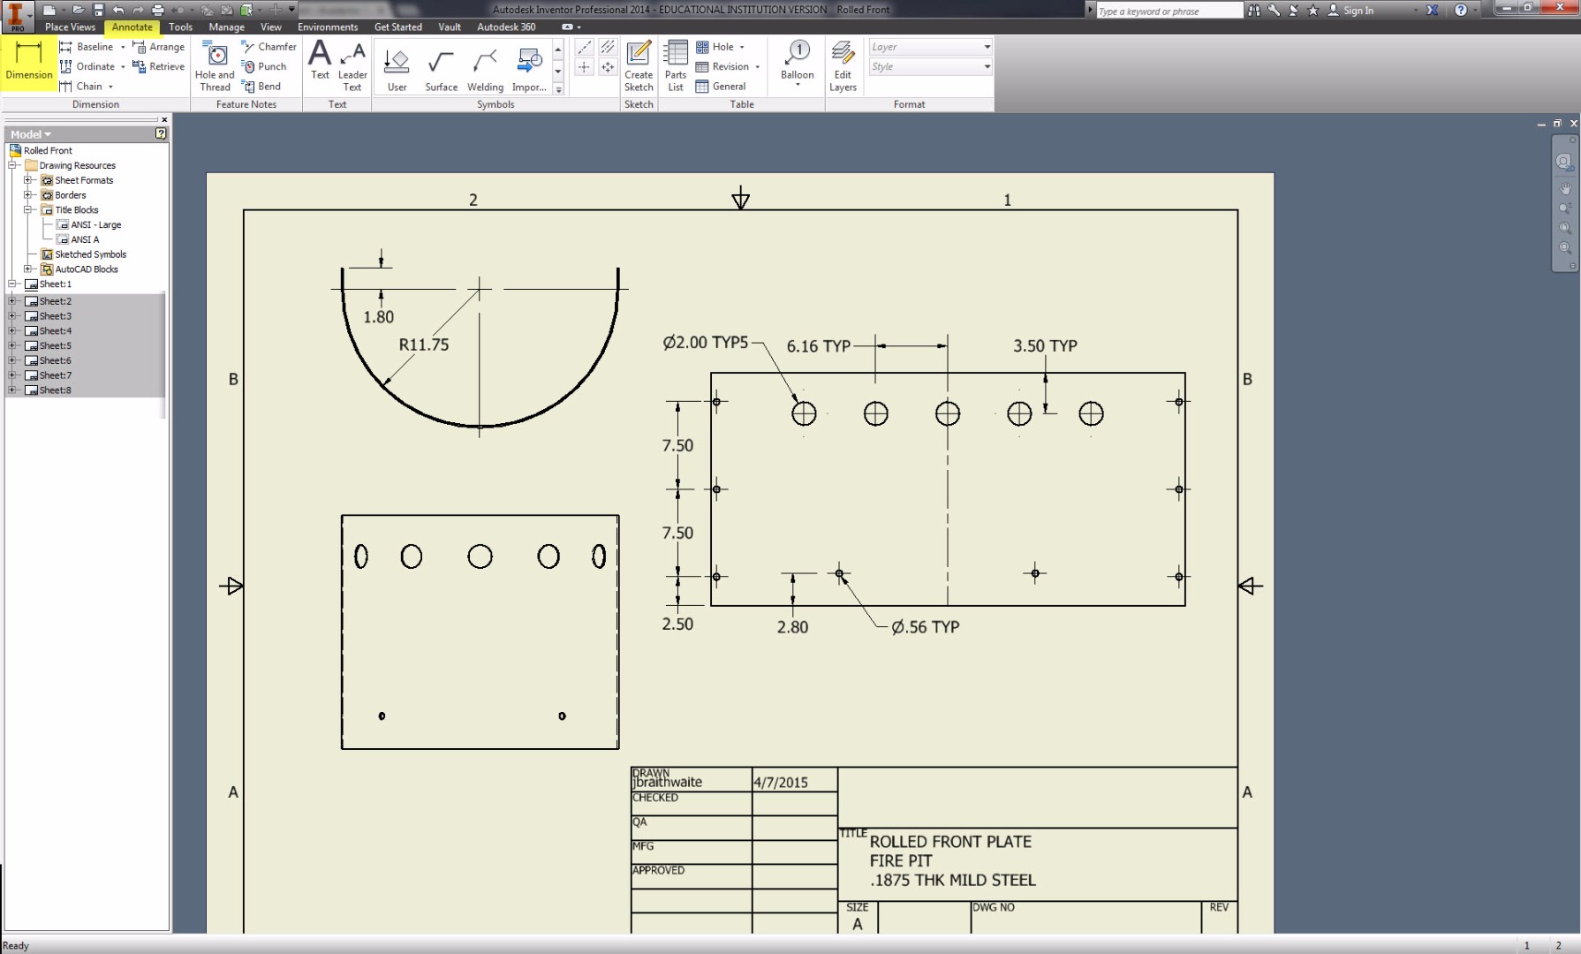Click Create Sketch
The width and height of the screenshot is (1581, 954).
[x=639, y=66]
